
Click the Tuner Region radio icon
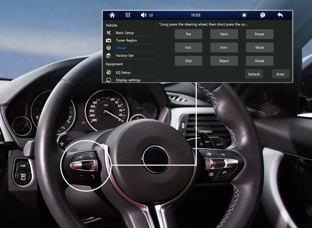point(108,40)
